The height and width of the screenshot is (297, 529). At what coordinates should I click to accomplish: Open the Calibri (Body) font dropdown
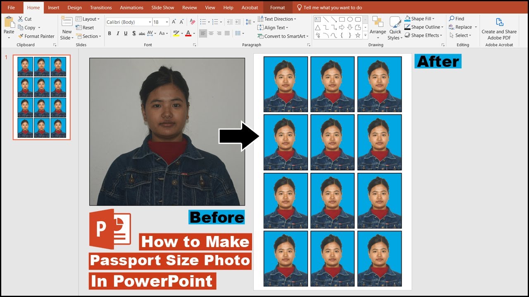[149, 22]
